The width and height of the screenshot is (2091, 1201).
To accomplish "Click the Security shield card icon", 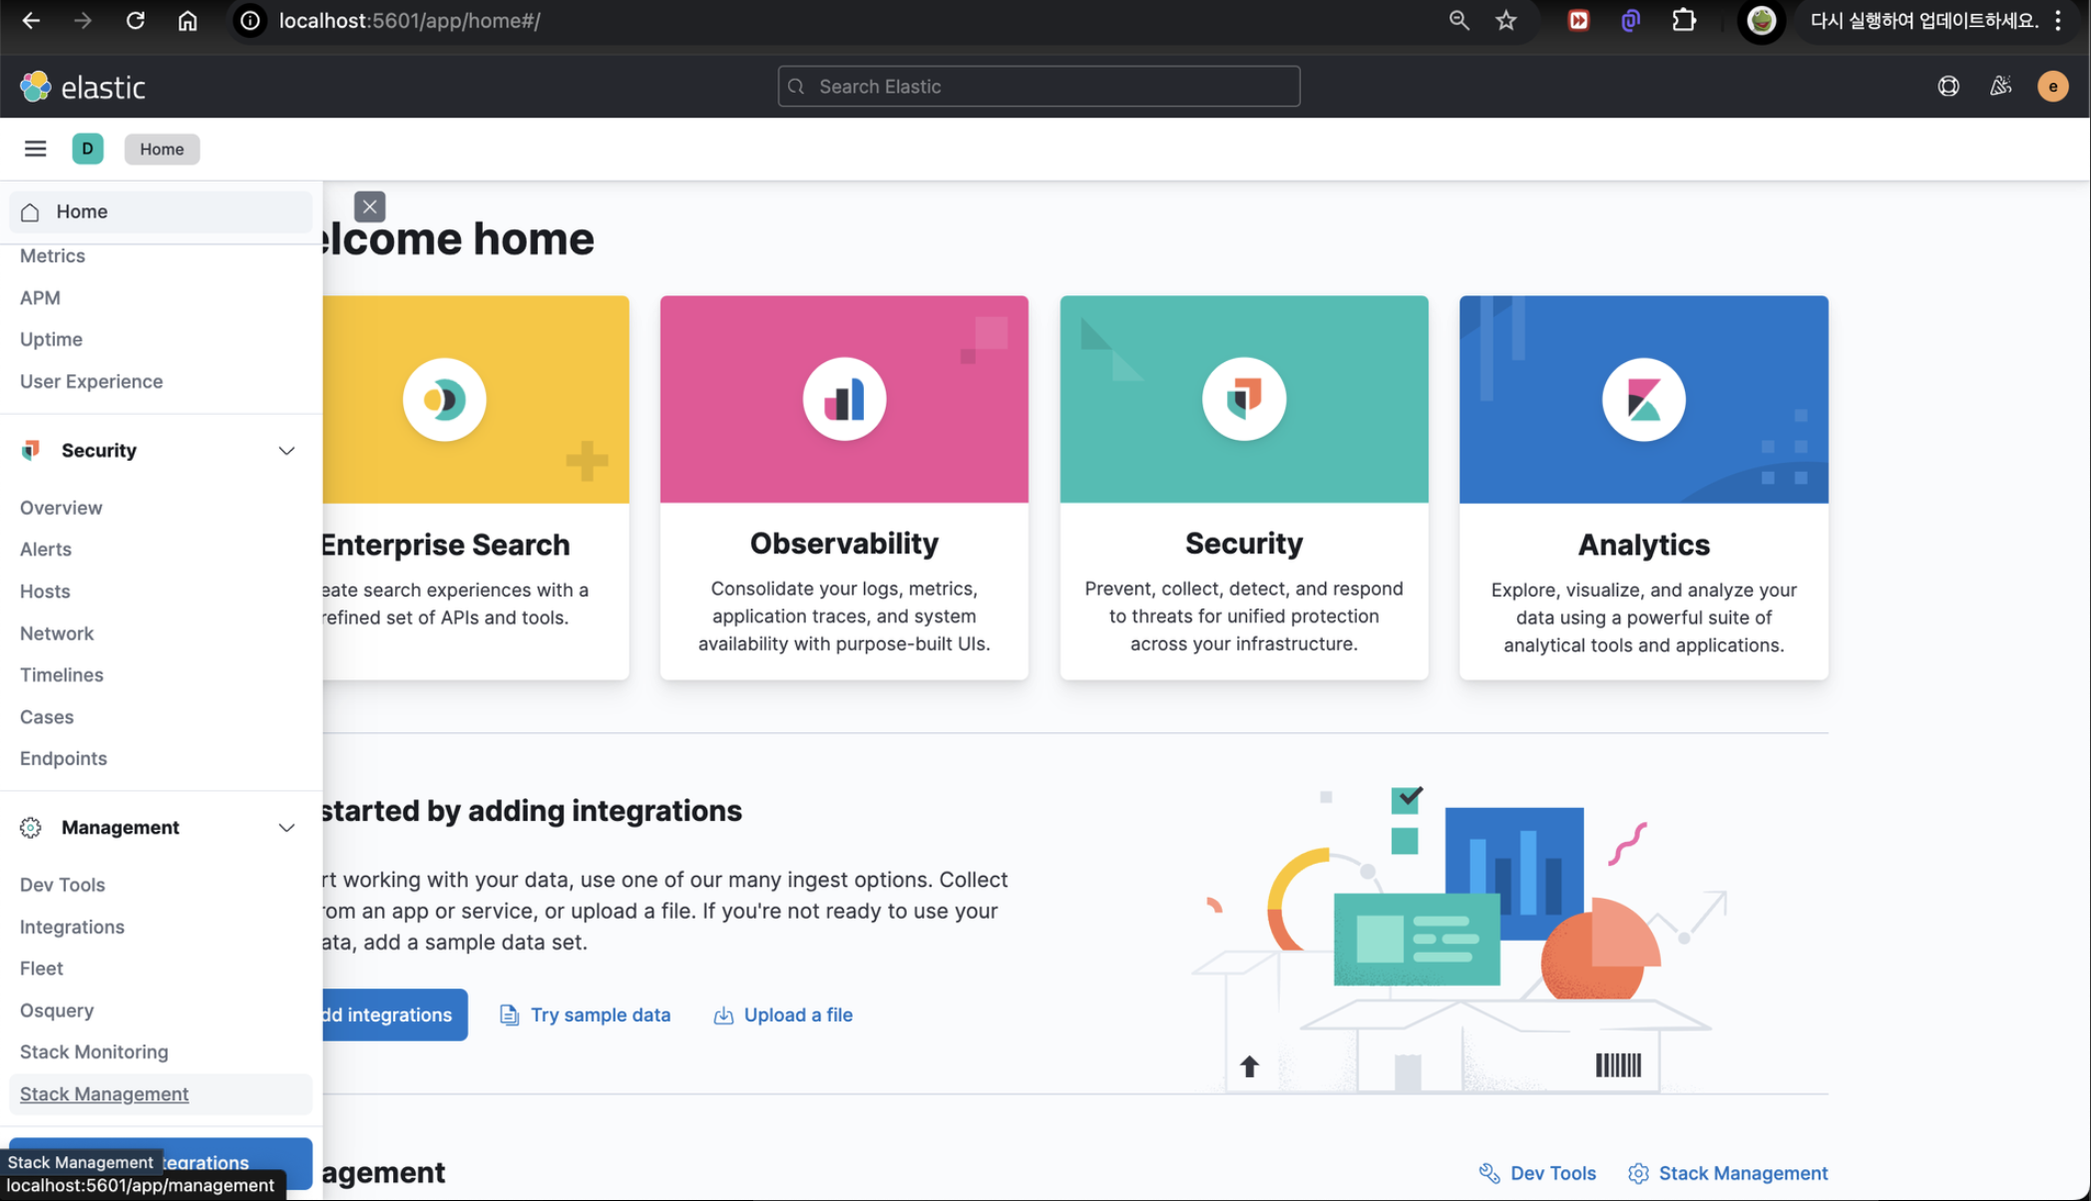I will [x=1243, y=400].
